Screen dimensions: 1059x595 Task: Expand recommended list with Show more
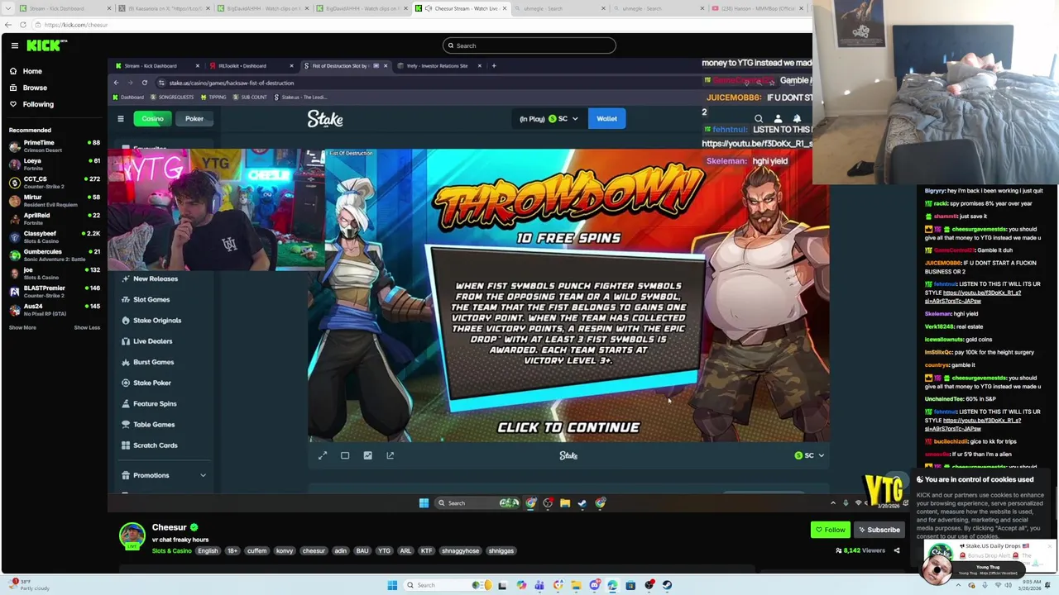point(22,327)
